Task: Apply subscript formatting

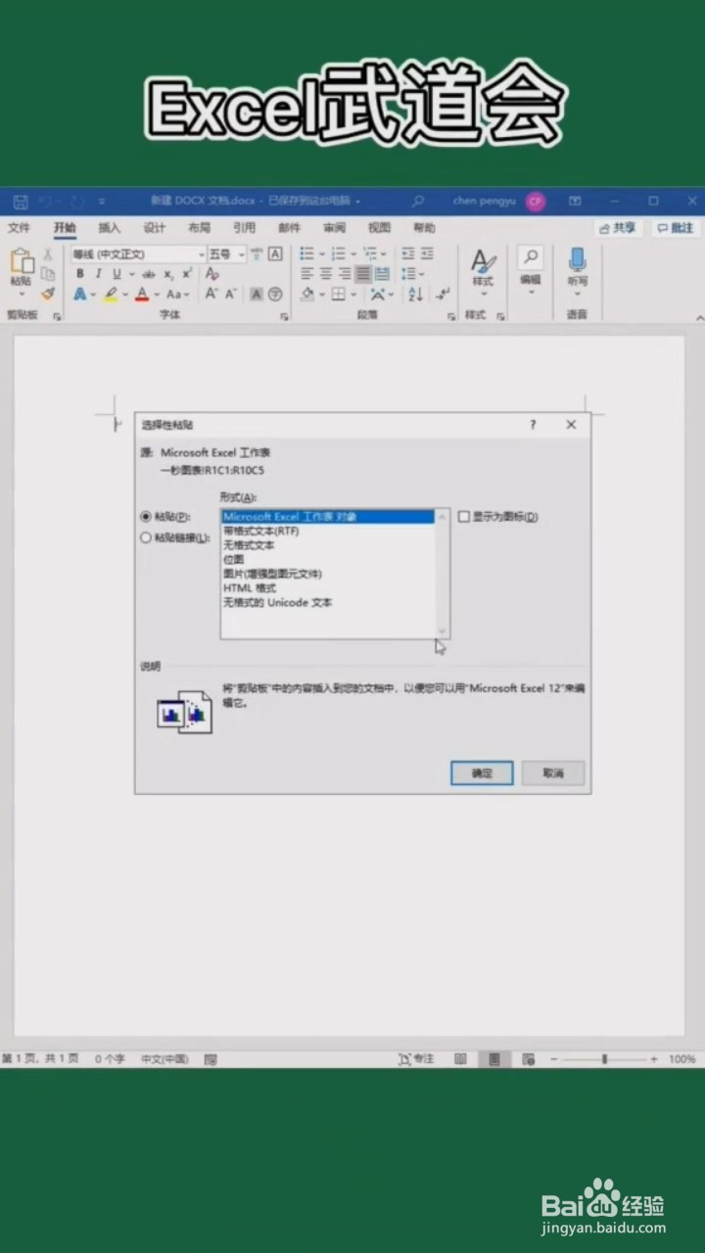Action: point(167,274)
